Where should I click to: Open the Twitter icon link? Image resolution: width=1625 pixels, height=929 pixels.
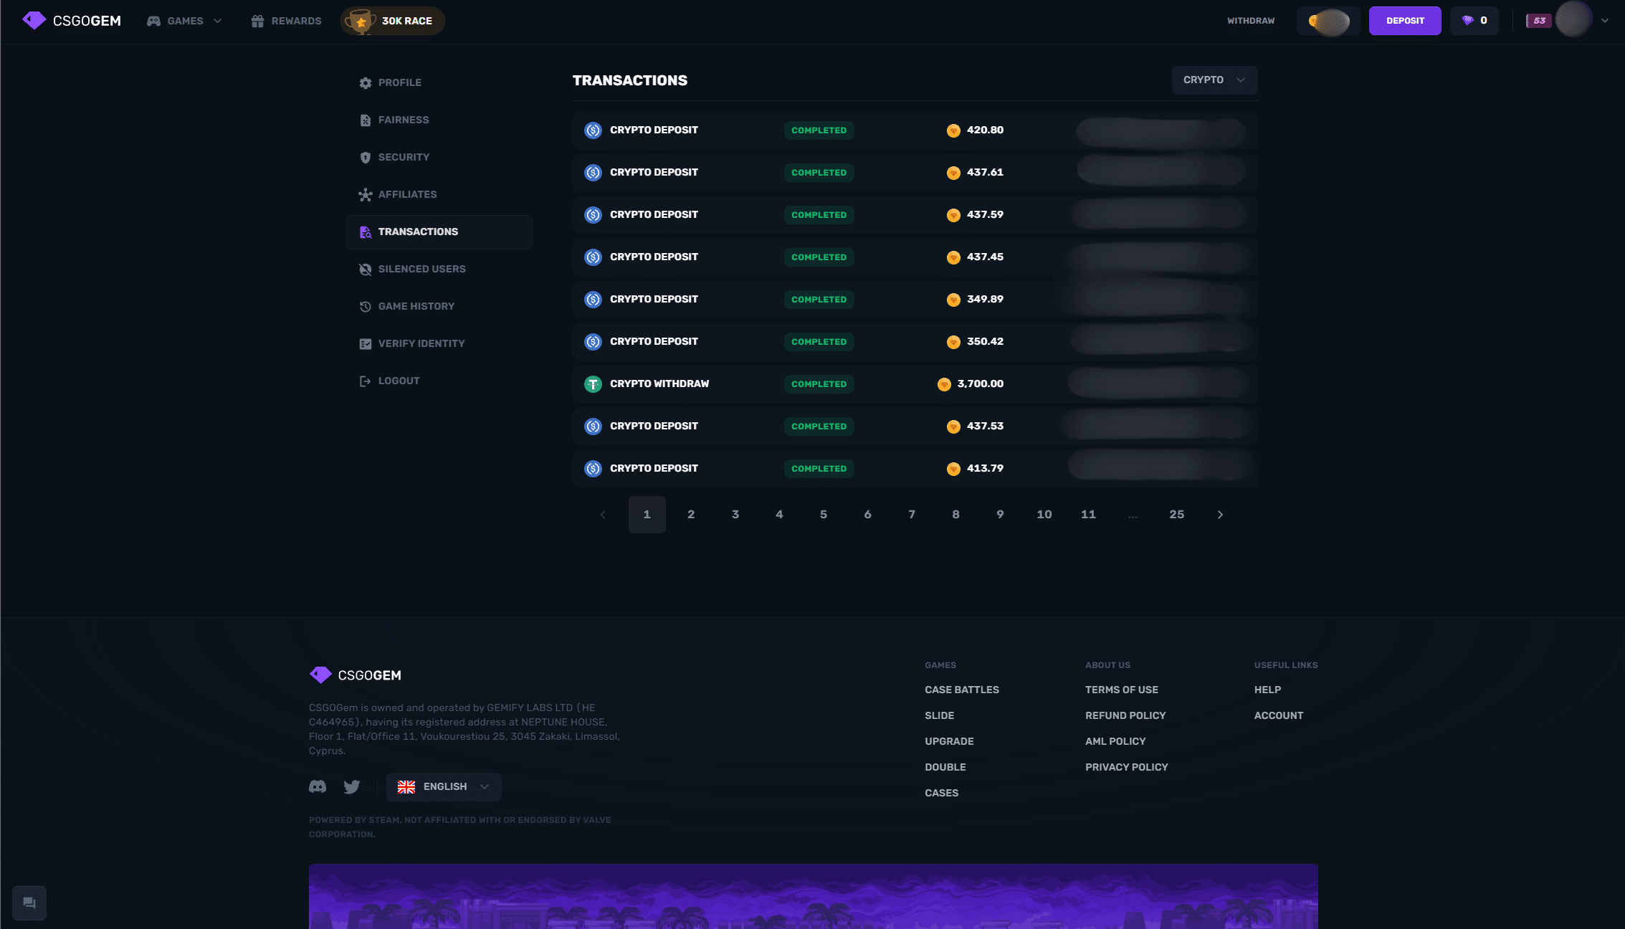pos(352,787)
